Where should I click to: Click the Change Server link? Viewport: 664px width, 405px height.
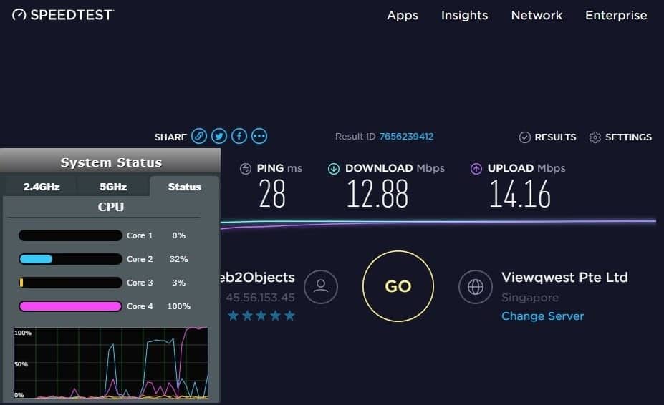(x=542, y=316)
